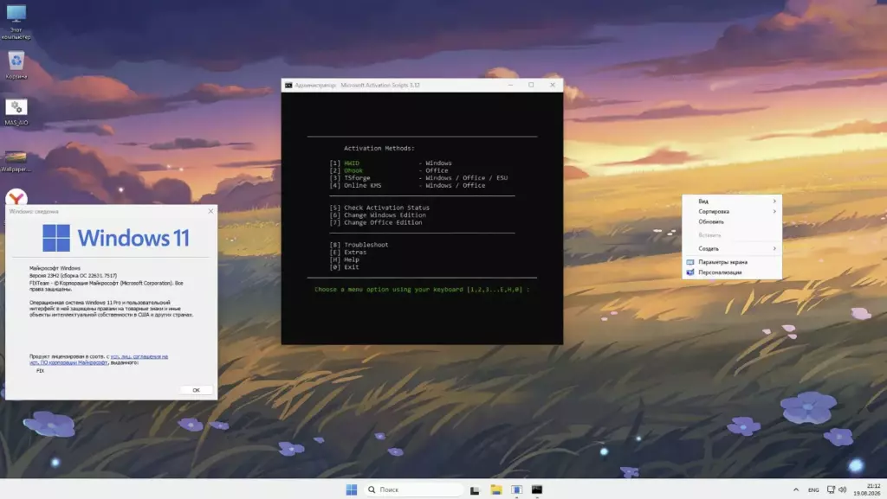The height and width of the screenshot is (499, 887).
Task: Open the Вид submenu in context menu
Action: (x=732, y=201)
